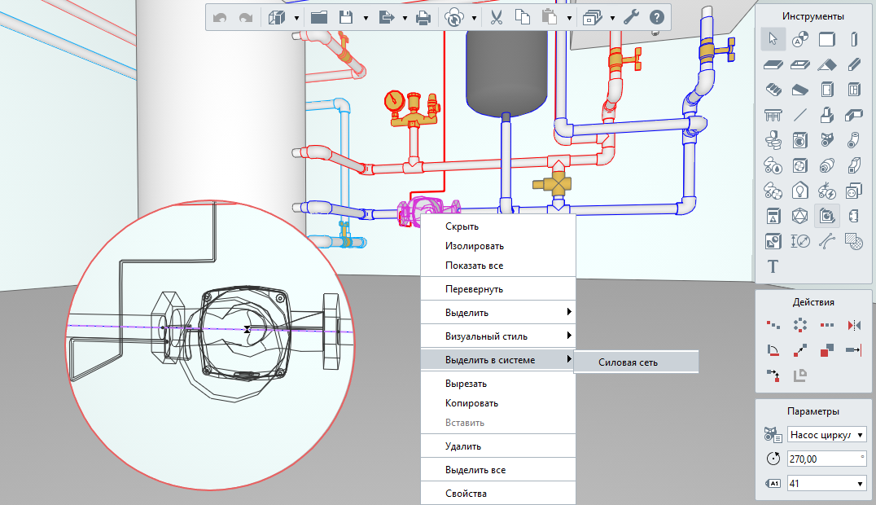The image size is (876, 505).
Task: Click the copy overlapping squares action
Action: [827, 350]
